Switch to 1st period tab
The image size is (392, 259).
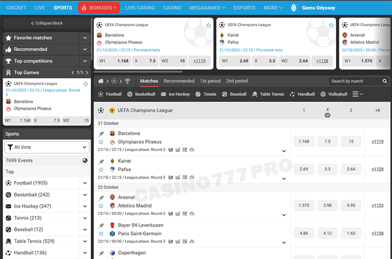(x=210, y=81)
